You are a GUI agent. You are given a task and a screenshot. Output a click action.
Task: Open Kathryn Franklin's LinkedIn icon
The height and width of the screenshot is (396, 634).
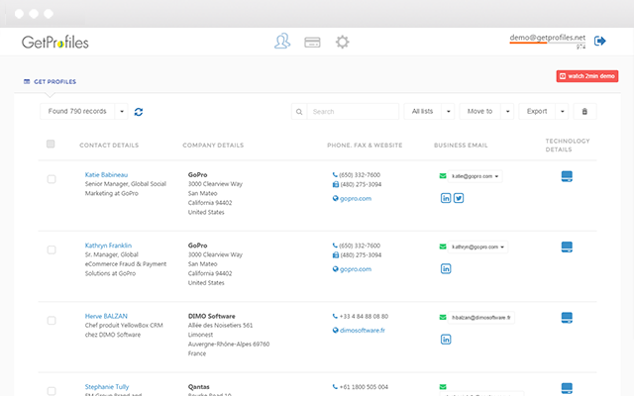(446, 268)
